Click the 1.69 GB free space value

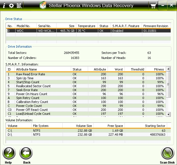pyautogui.click(x=117, y=131)
